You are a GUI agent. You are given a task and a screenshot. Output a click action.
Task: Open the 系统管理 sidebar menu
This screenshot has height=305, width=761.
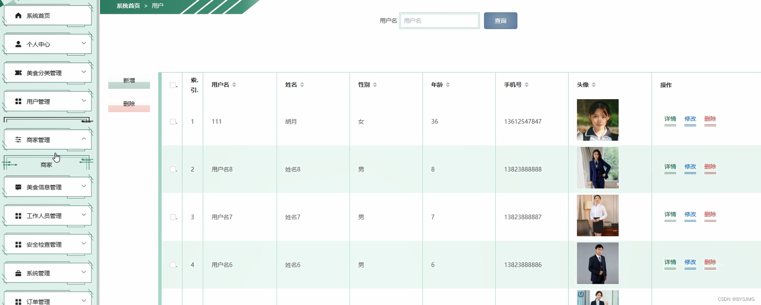48,273
